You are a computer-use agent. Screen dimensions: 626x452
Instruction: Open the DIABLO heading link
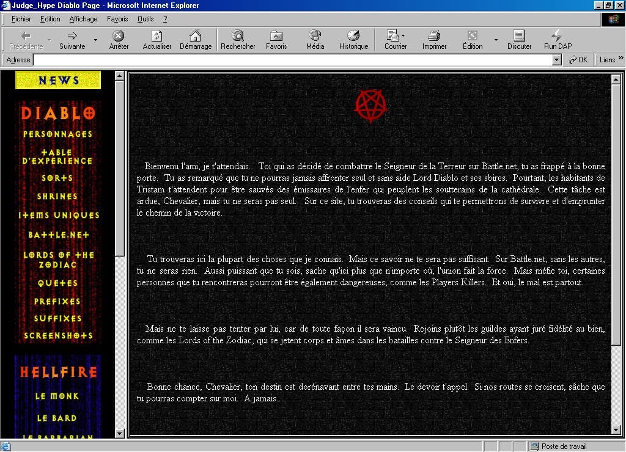click(x=58, y=113)
